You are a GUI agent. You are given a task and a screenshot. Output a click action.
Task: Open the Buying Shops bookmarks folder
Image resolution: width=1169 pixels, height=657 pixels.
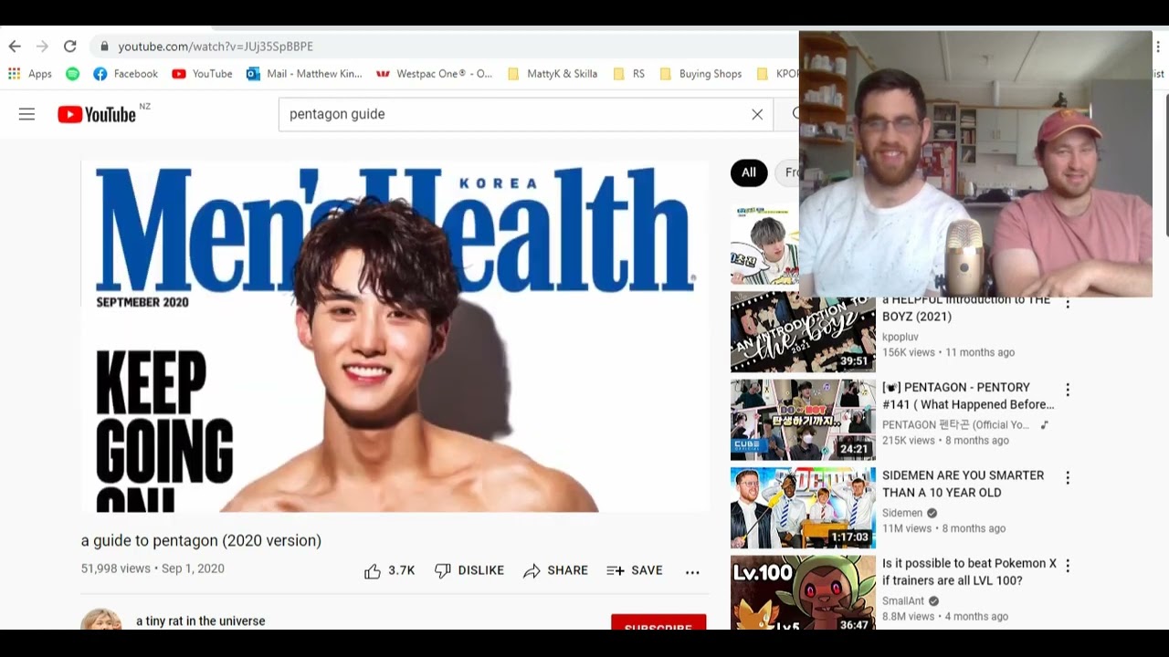click(700, 74)
